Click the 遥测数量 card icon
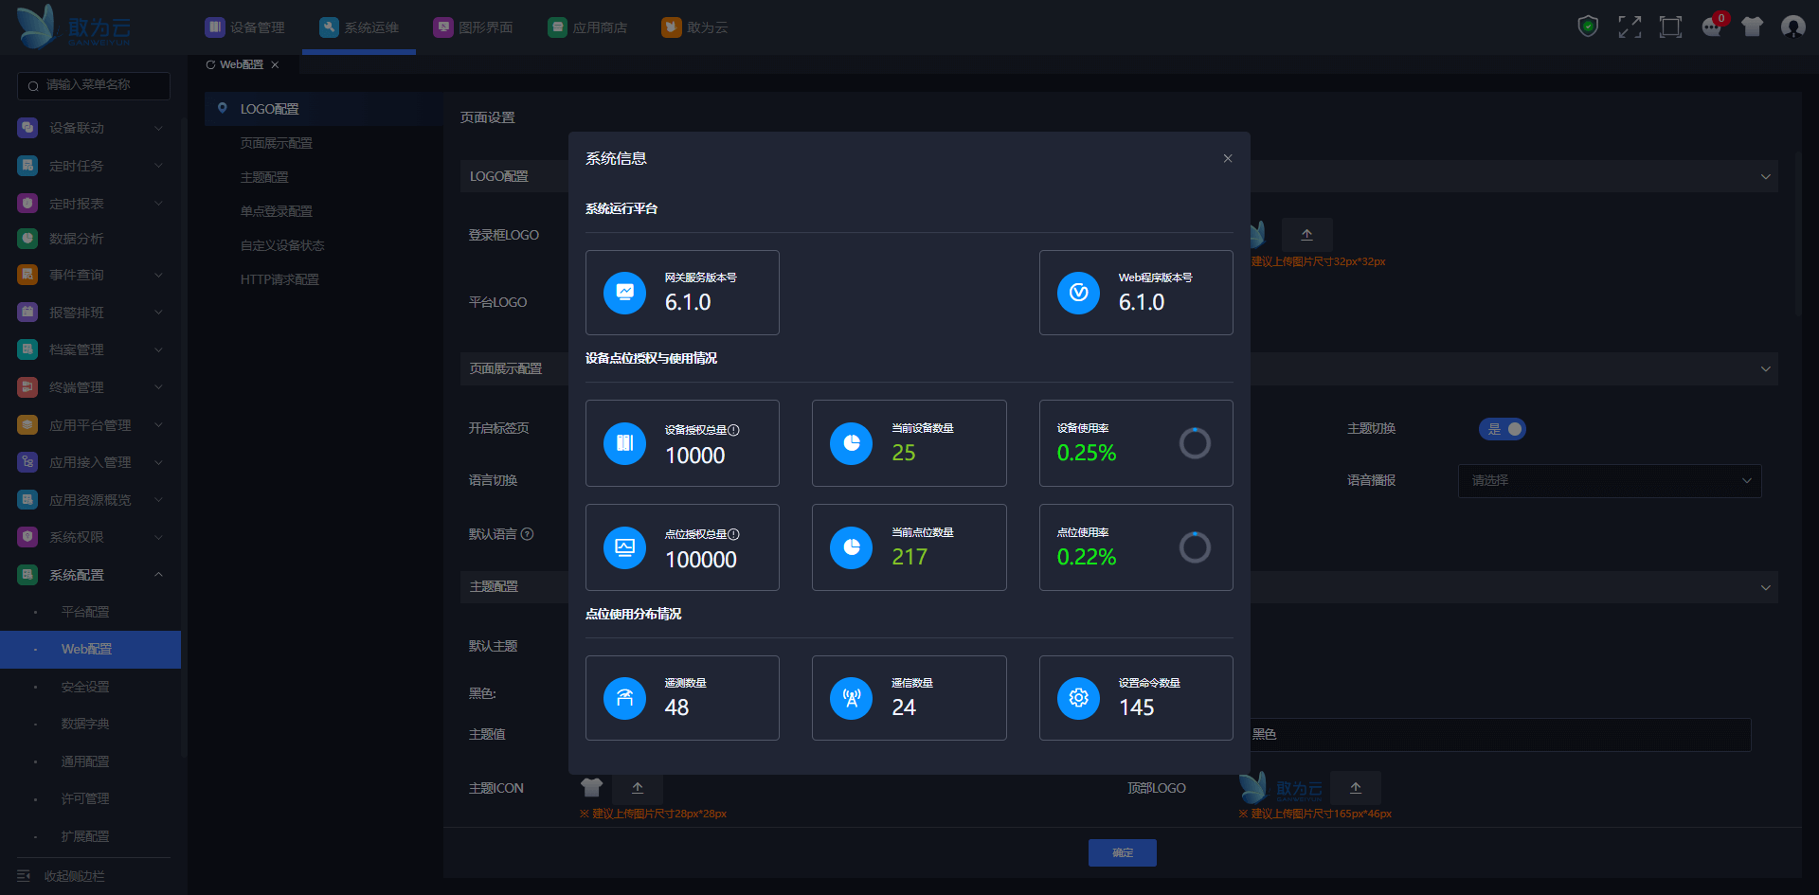The width and height of the screenshot is (1819, 895). click(x=624, y=698)
